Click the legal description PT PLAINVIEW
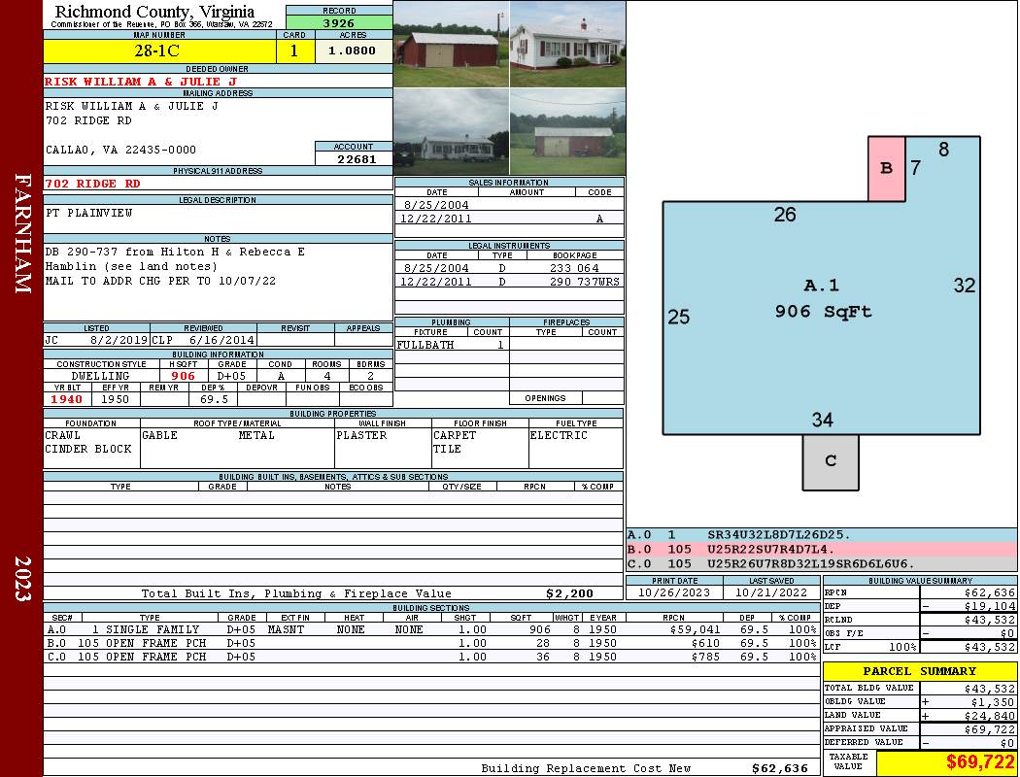 click(89, 213)
